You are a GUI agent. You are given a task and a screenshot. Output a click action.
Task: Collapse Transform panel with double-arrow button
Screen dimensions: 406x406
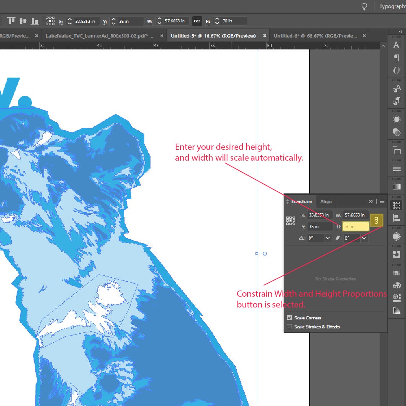371,201
